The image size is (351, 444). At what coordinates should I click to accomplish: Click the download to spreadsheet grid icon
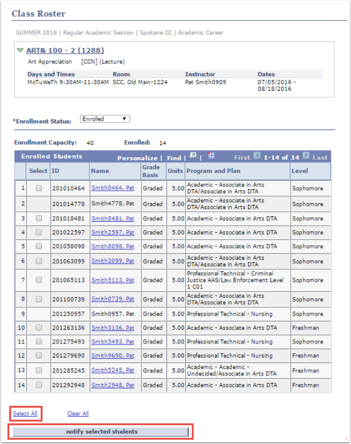211,155
